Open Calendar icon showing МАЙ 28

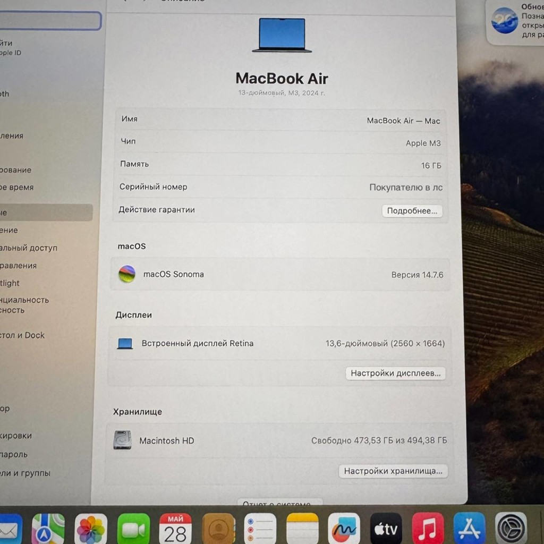175,529
